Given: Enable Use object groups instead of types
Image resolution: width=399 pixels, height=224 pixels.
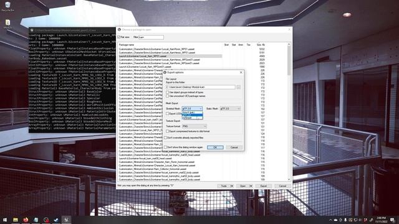Looking at the screenshot, I should coord(168,93).
